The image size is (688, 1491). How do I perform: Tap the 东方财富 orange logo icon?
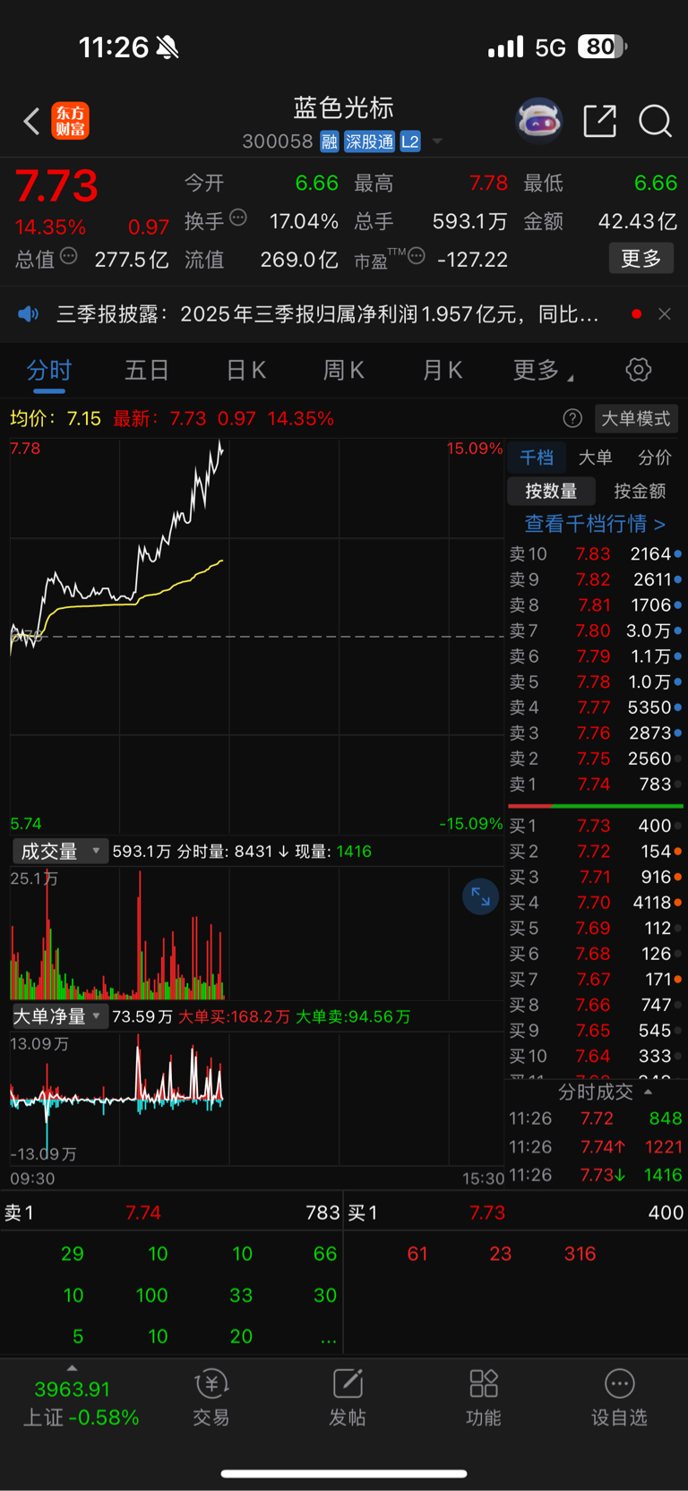[70, 121]
